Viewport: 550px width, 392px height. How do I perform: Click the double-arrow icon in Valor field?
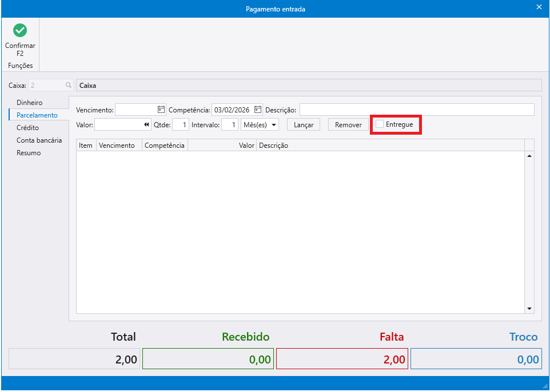pos(146,124)
